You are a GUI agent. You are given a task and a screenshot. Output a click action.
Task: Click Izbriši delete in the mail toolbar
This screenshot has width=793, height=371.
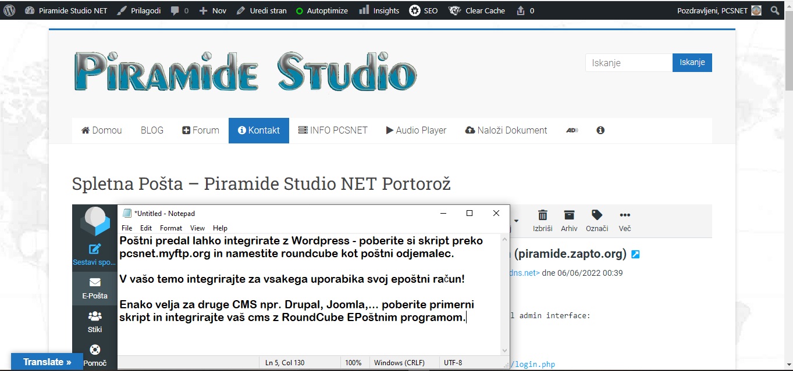pos(543,221)
